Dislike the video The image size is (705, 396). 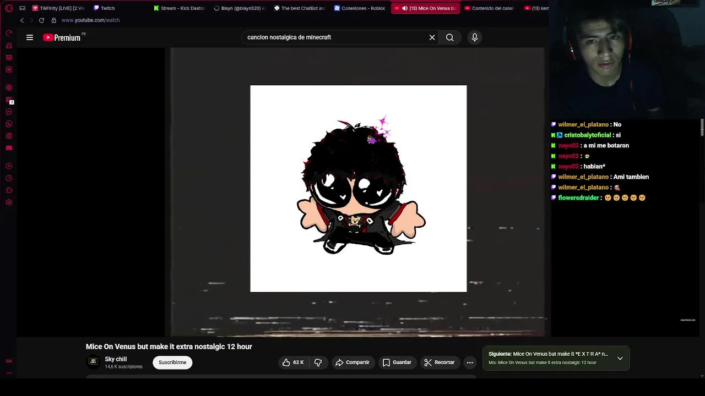tap(318, 362)
